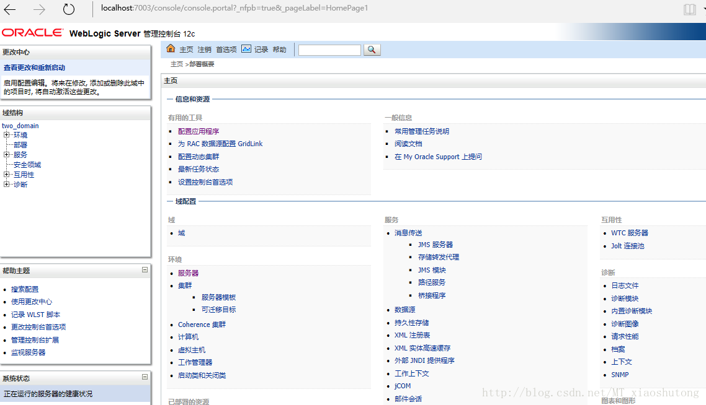Open 数据源 link
This screenshot has width=706, height=405.
coord(404,310)
